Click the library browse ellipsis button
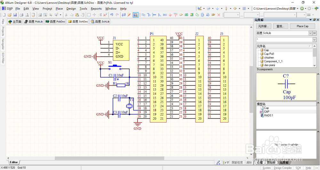This screenshot has height=170, width=320. click(x=315, y=33)
